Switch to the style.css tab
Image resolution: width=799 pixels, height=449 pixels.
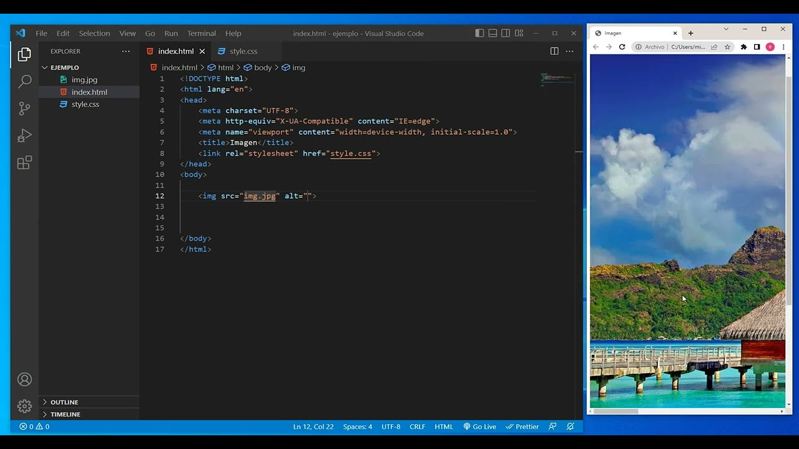coord(243,51)
